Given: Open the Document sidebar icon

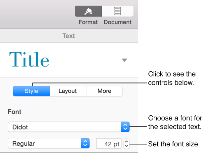Looking at the screenshot, I should point(118,11).
